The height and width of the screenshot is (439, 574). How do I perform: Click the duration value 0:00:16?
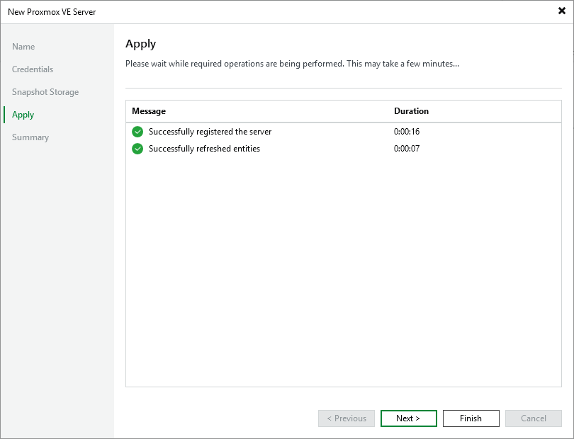(406, 132)
